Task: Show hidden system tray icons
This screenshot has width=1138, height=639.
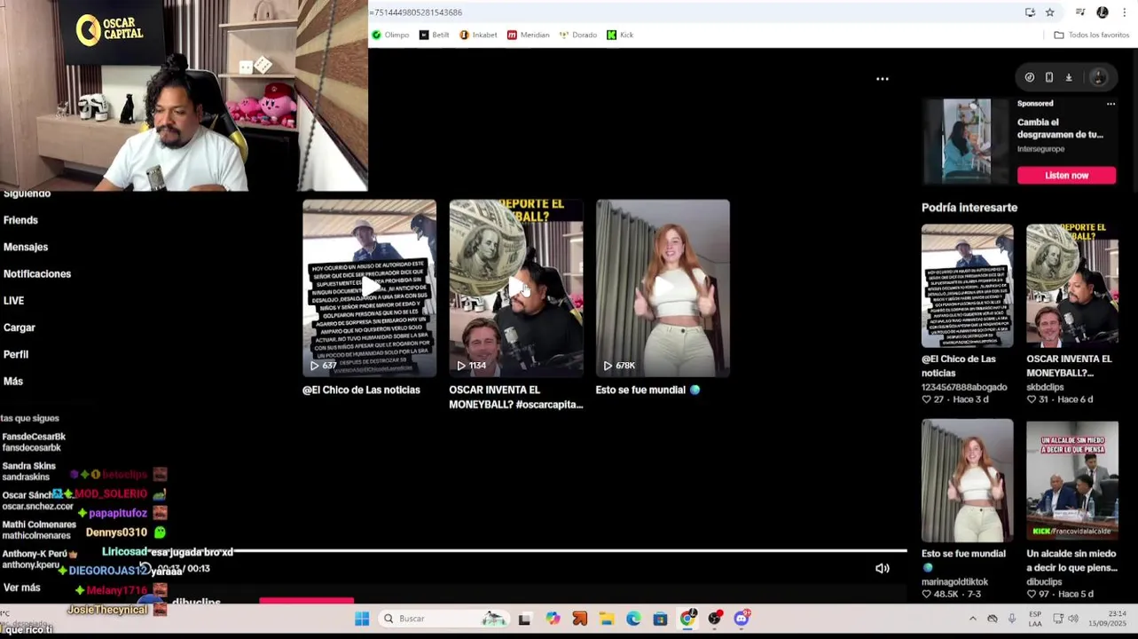Action: pyautogui.click(x=972, y=619)
